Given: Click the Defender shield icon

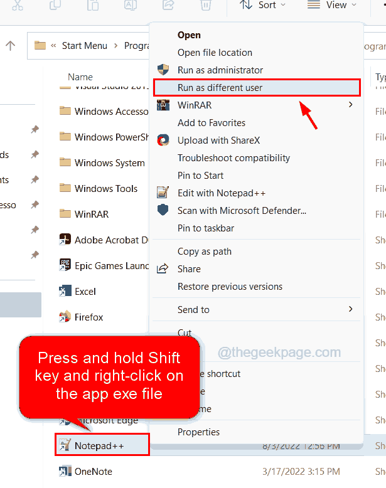Looking at the screenshot, I should [x=163, y=210].
